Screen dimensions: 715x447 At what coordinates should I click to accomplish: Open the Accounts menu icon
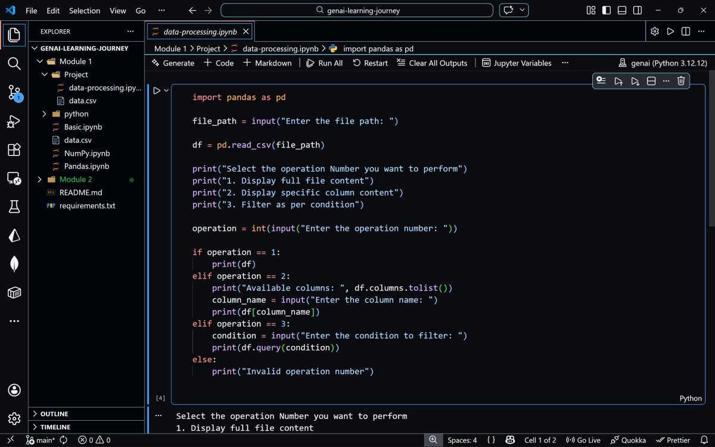coord(14,390)
